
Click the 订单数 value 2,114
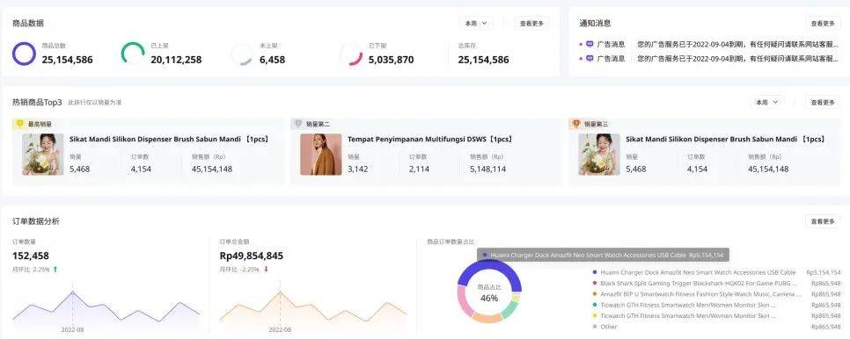tap(419, 169)
